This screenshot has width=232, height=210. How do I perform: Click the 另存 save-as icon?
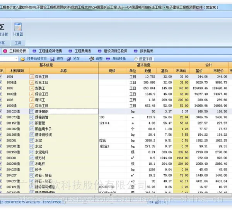click(x=69, y=59)
